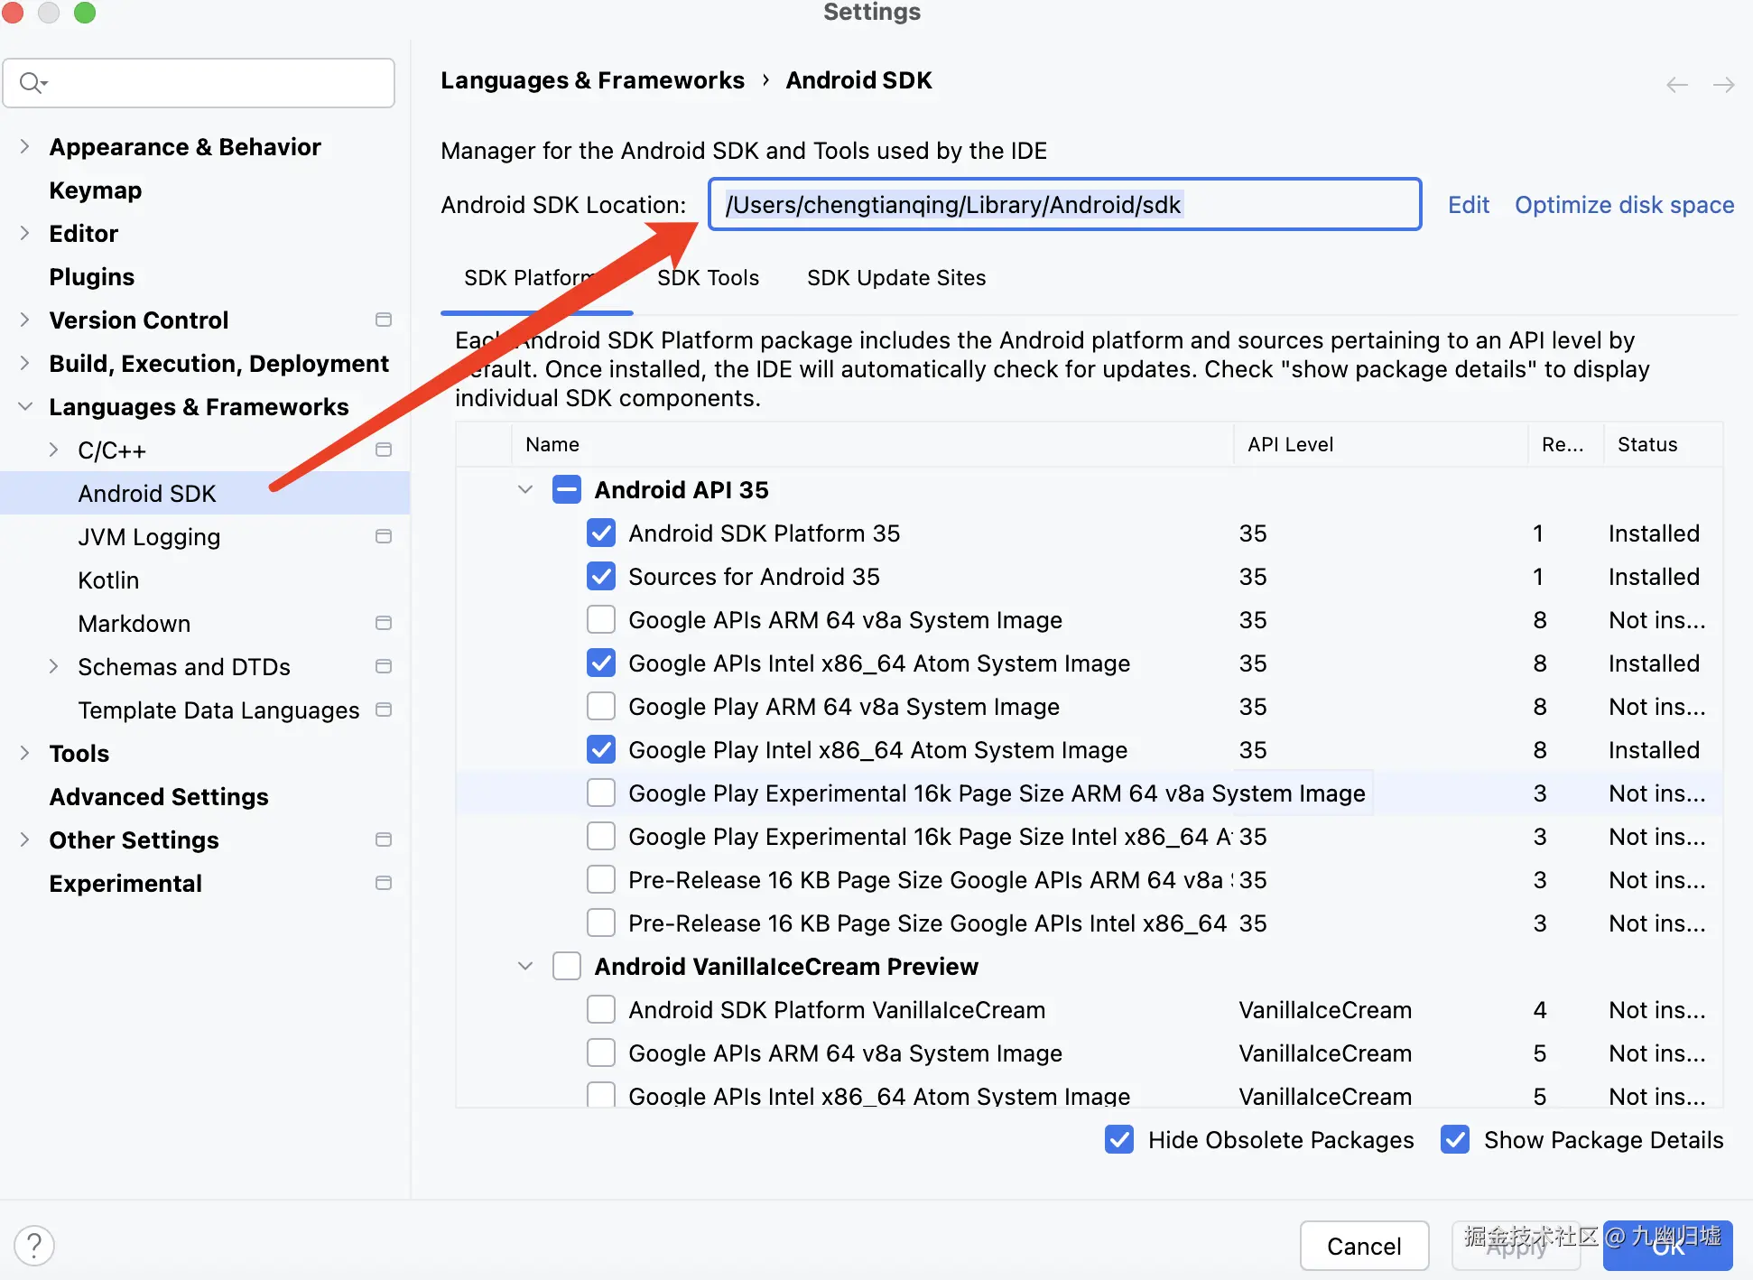This screenshot has width=1753, height=1280.
Task: Click project-level icon beside Markdown
Action: click(384, 623)
